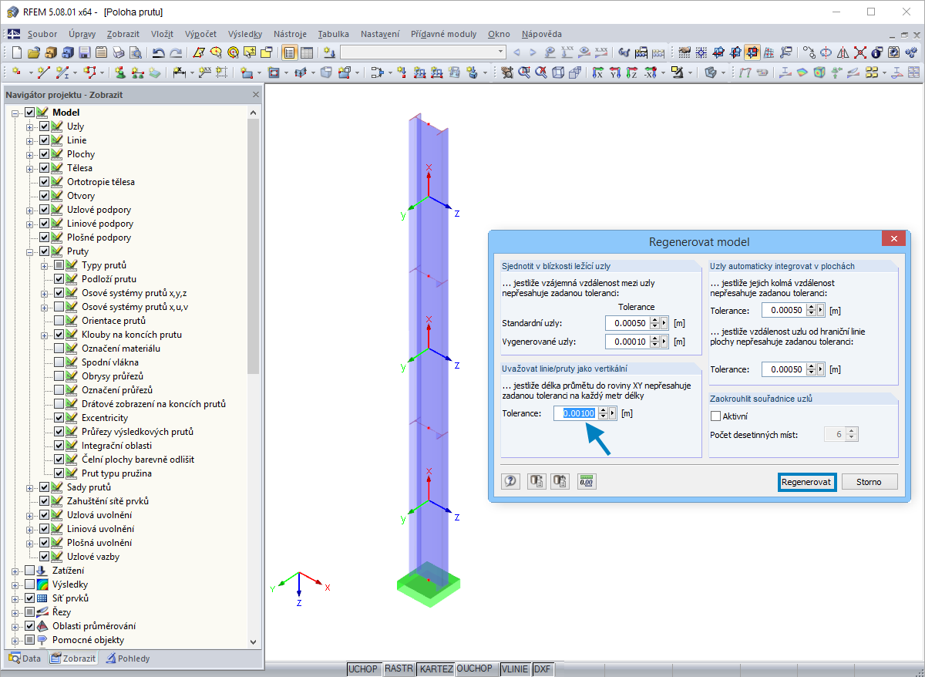Click the view in Y direction icon

(x=615, y=73)
